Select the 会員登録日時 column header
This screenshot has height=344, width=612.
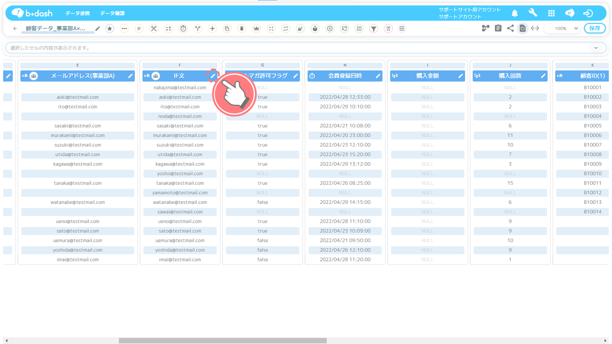click(x=345, y=76)
